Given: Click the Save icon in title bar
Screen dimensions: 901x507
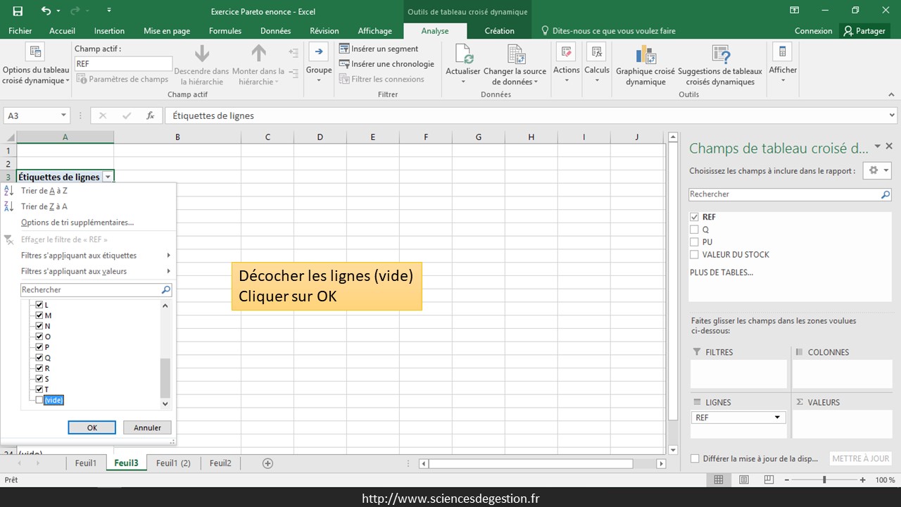Looking at the screenshot, I should 18,11.
